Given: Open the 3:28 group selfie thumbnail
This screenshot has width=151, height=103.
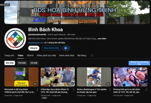Looking at the screenshot, I should pyautogui.click(x=130, y=77).
